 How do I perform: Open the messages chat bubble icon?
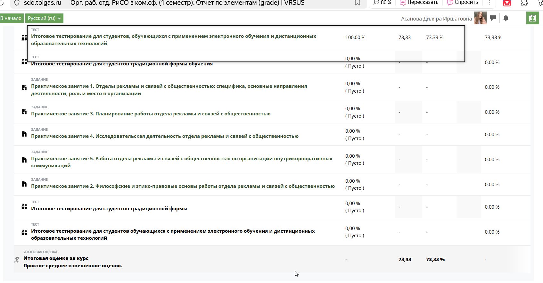tap(493, 18)
